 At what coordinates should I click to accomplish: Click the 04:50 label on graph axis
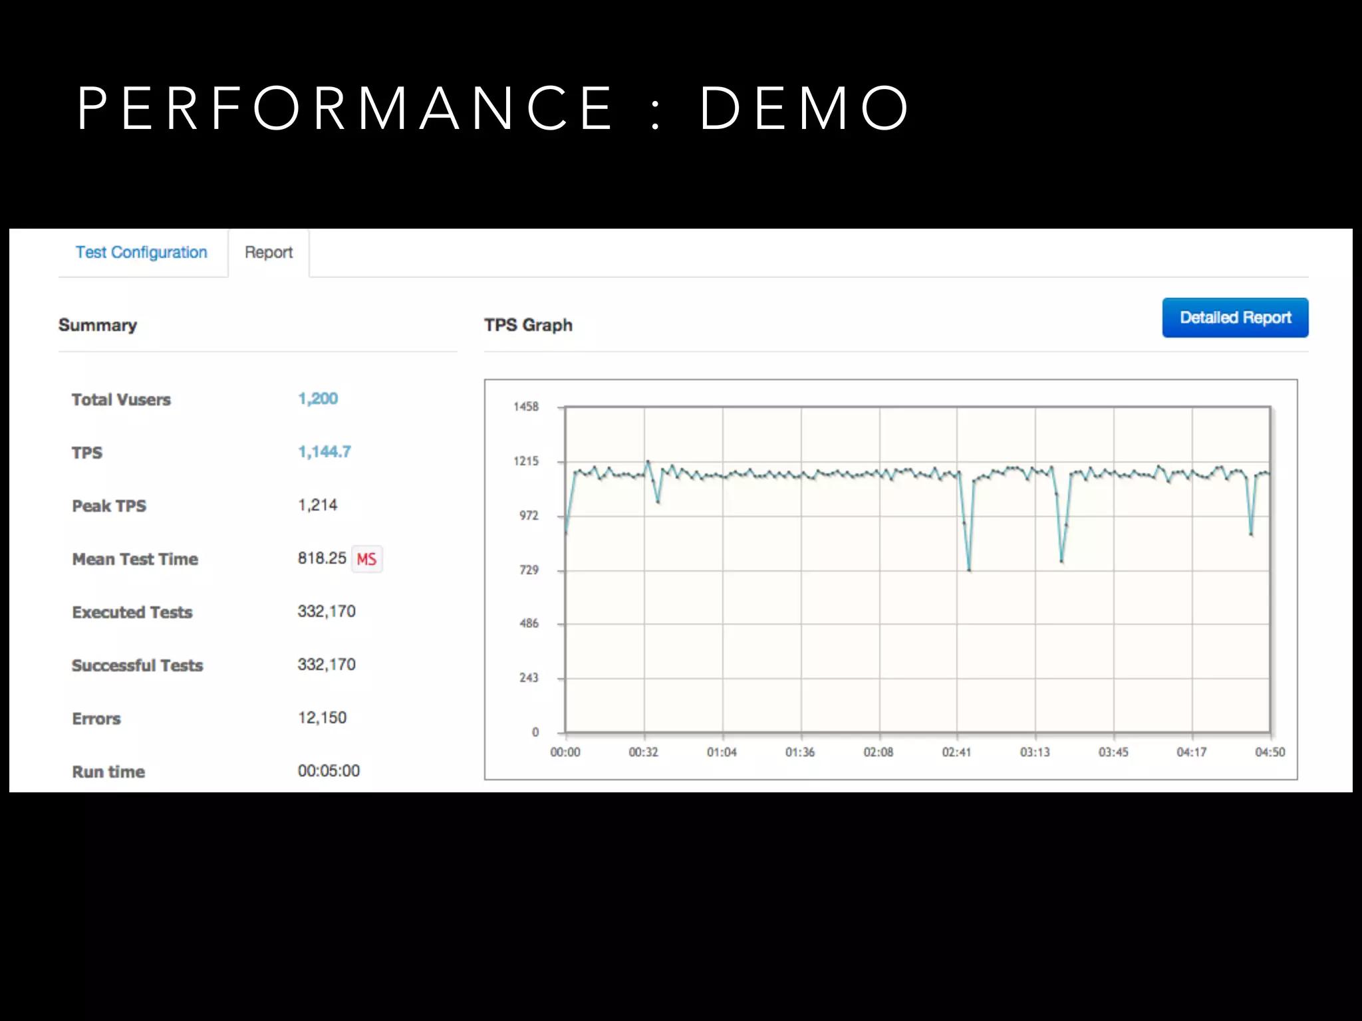pyautogui.click(x=1270, y=752)
